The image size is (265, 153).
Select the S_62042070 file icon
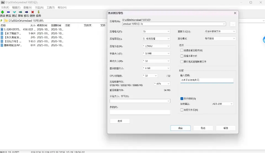point(2,30)
